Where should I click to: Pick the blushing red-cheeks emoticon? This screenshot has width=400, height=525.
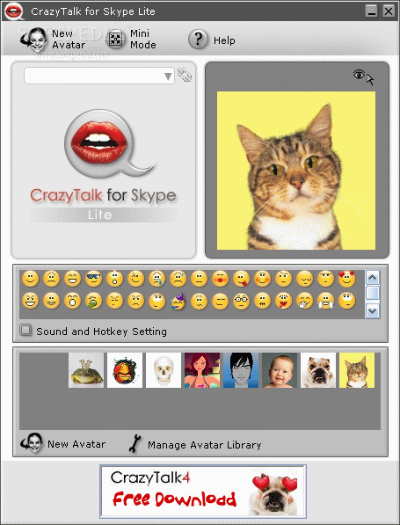pos(263,279)
